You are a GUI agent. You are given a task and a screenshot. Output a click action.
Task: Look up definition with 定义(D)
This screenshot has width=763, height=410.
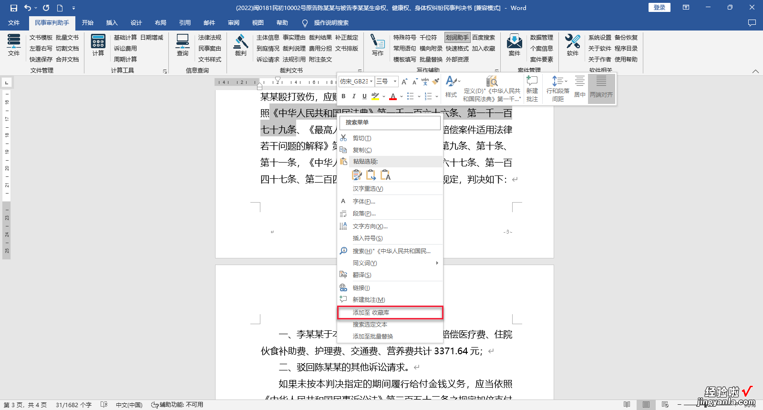(x=492, y=89)
